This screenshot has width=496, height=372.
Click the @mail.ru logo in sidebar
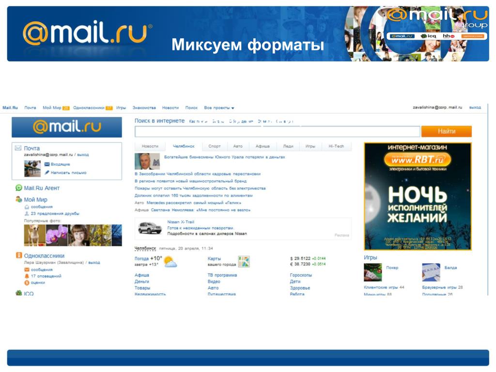(67, 127)
